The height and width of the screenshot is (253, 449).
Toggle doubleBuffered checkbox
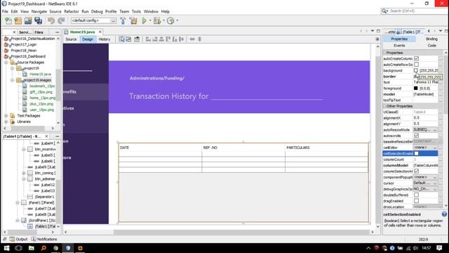pyautogui.click(x=416, y=195)
